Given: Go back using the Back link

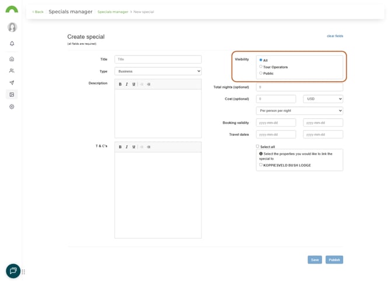Looking at the screenshot, I should point(38,12).
